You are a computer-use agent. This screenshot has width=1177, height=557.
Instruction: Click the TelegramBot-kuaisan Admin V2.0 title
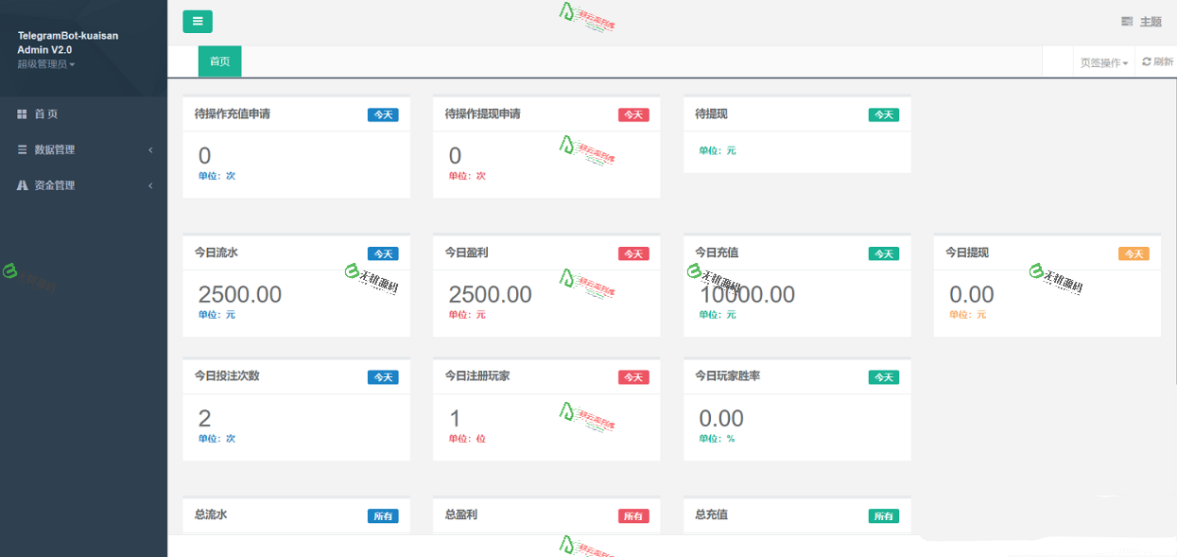(68, 43)
